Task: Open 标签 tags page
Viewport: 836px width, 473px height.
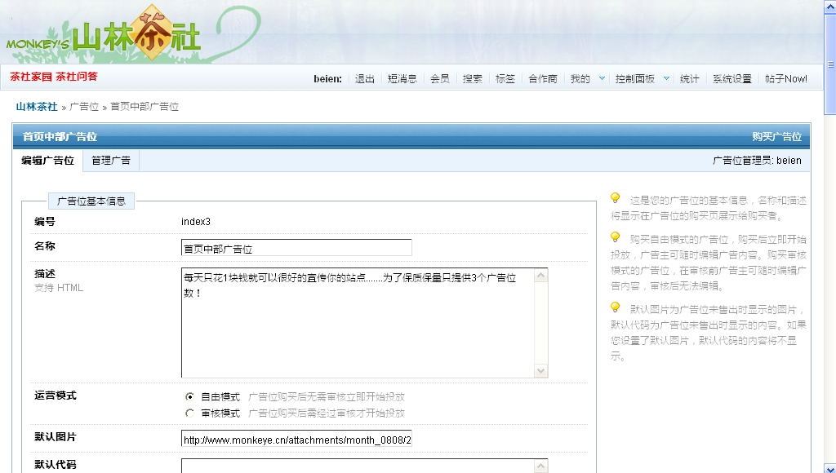Action: 505,79
